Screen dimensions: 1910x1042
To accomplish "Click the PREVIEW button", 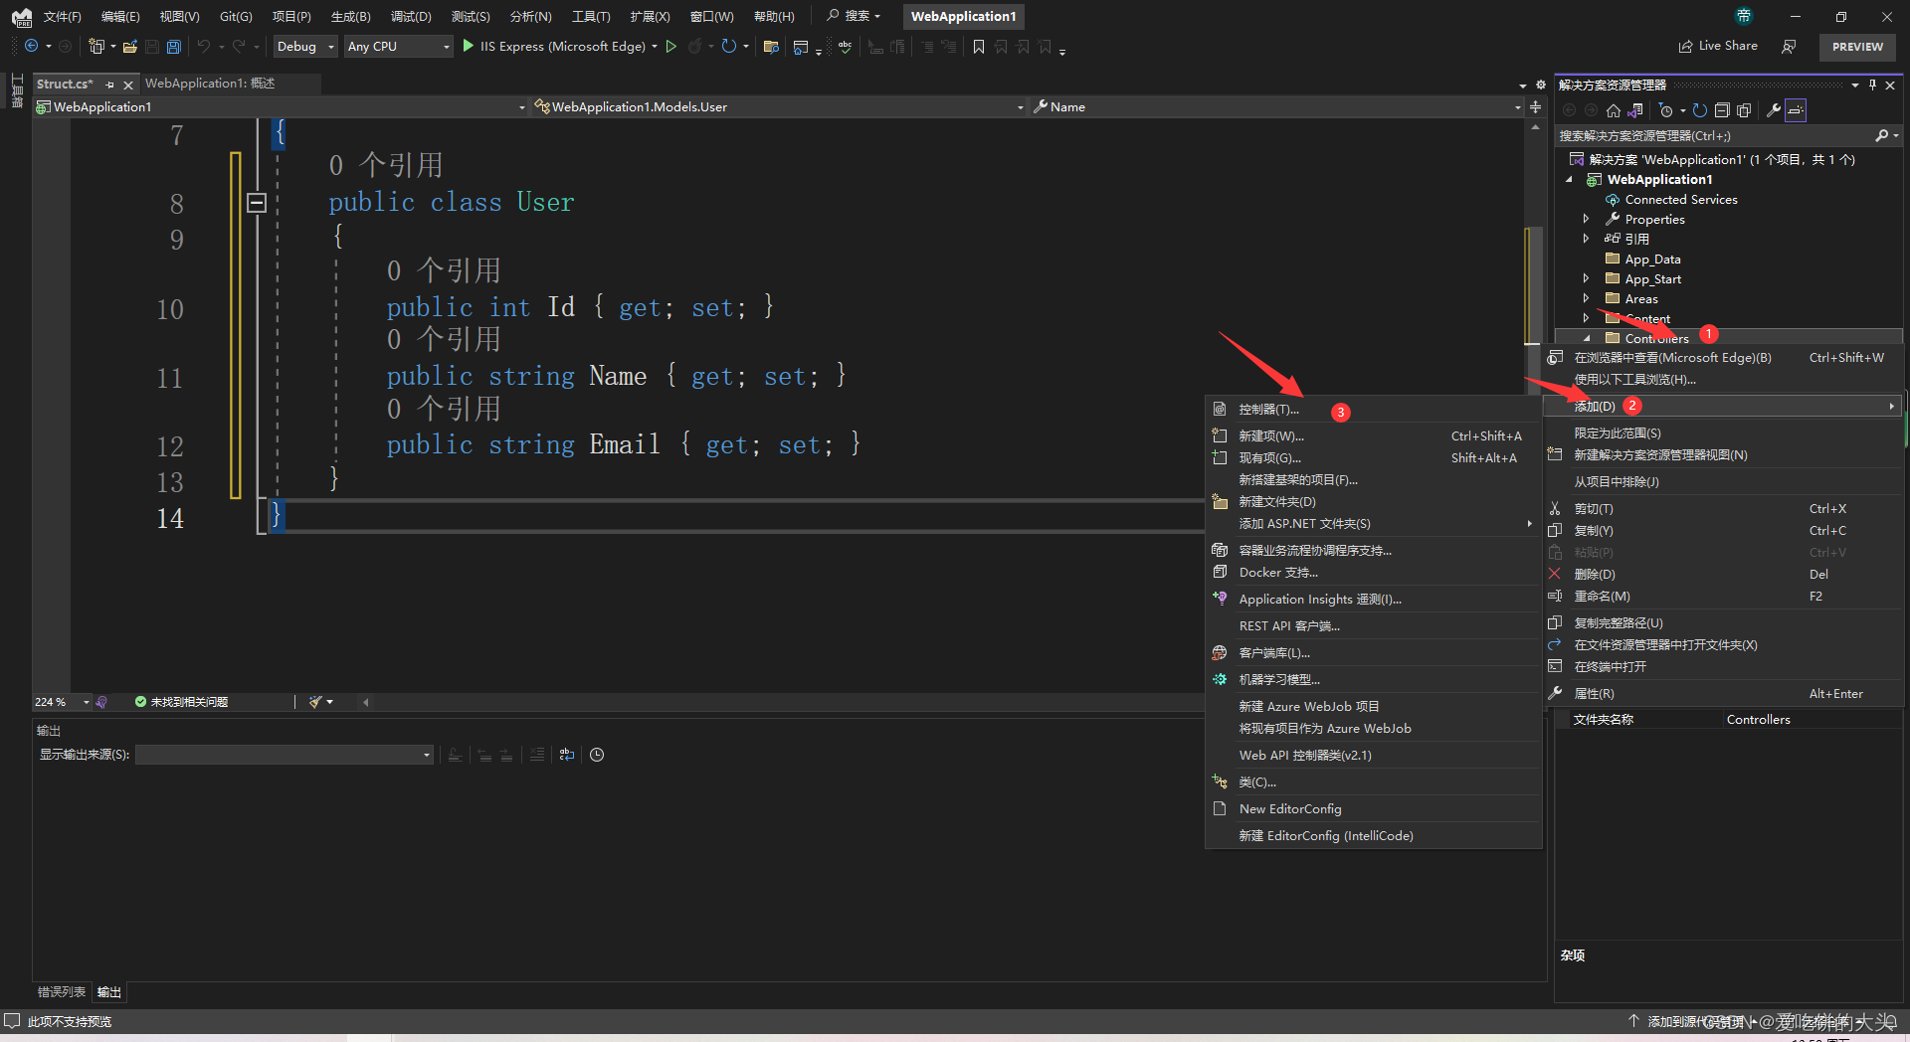I will coord(1857,47).
